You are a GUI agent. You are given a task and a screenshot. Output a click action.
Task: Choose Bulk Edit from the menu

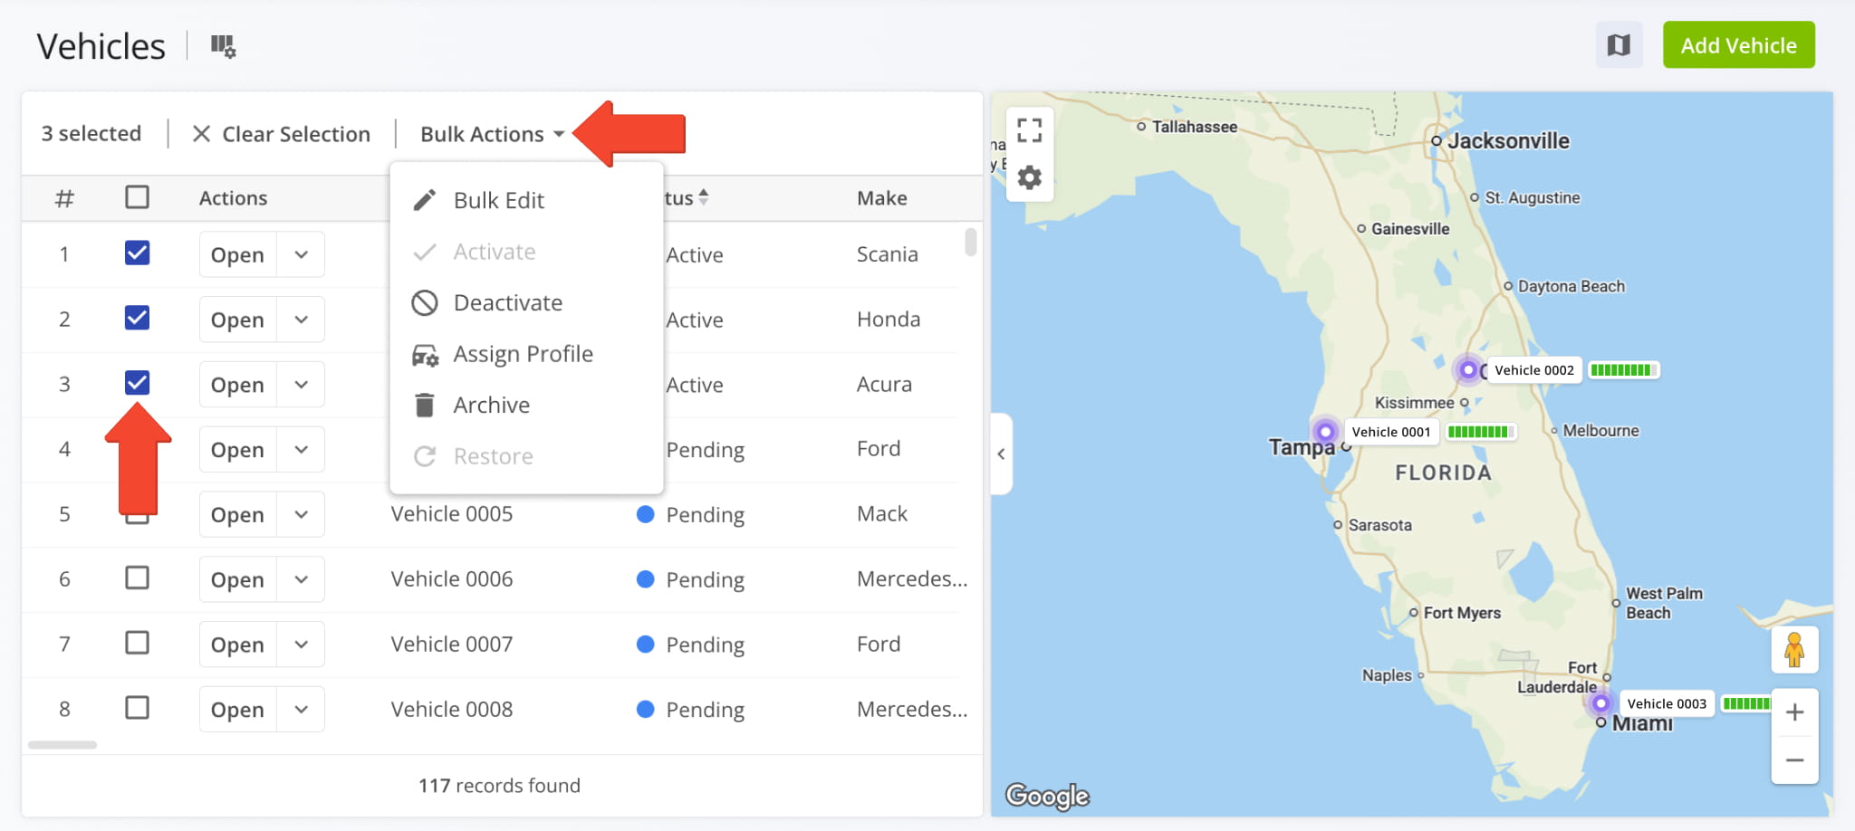pyautogui.click(x=526, y=200)
